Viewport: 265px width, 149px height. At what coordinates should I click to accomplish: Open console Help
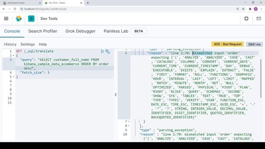pos(43,44)
